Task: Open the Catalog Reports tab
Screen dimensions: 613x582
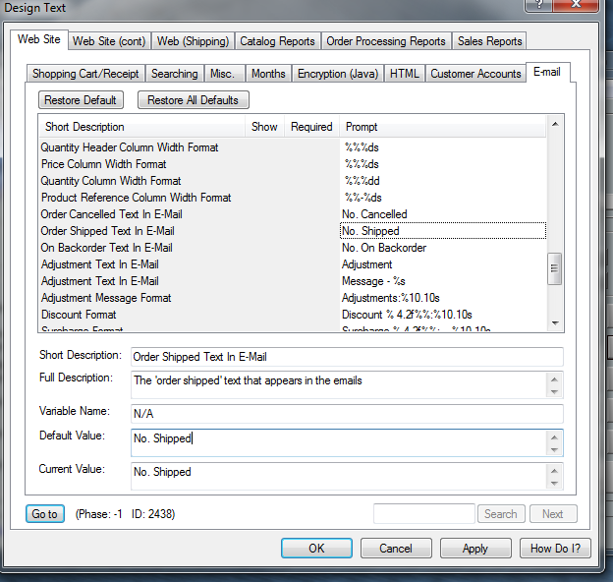Action: [x=277, y=41]
